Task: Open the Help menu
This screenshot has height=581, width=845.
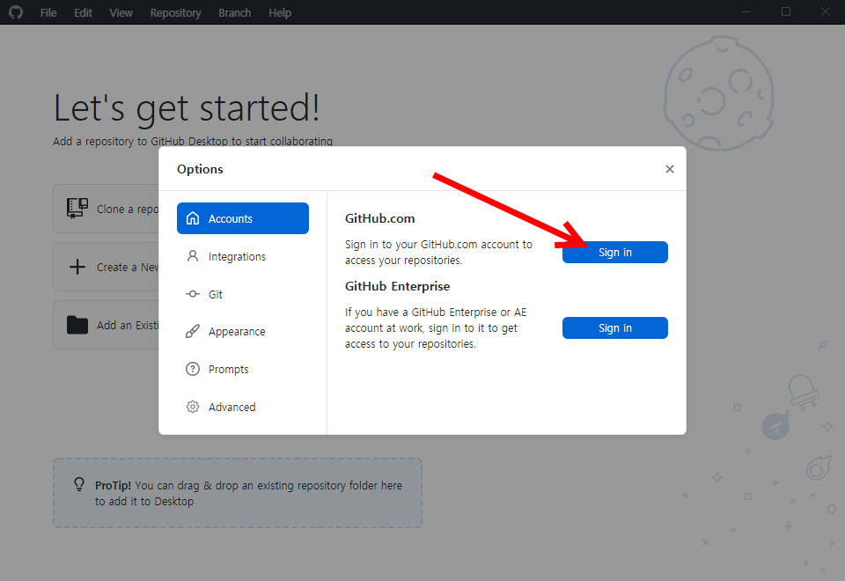Action: [280, 12]
